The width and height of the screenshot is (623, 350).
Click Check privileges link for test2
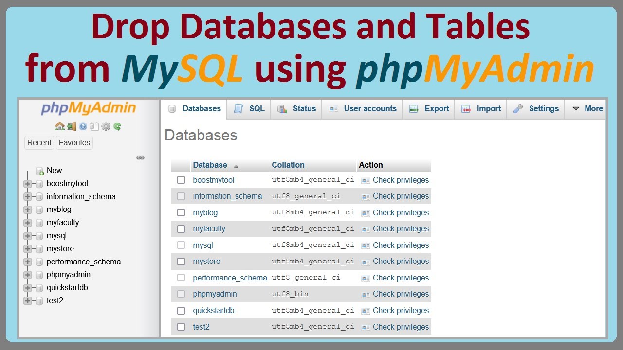click(401, 327)
